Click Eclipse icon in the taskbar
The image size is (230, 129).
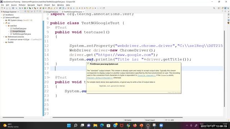[x=148, y=125]
